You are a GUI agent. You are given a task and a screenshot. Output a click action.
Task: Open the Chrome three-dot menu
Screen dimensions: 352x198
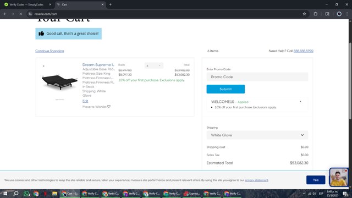point(347,14)
